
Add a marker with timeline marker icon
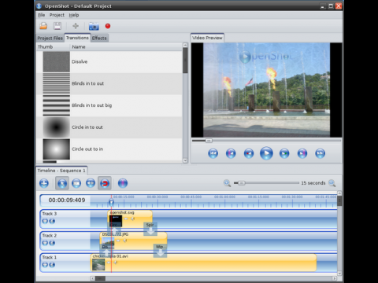coord(123,183)
